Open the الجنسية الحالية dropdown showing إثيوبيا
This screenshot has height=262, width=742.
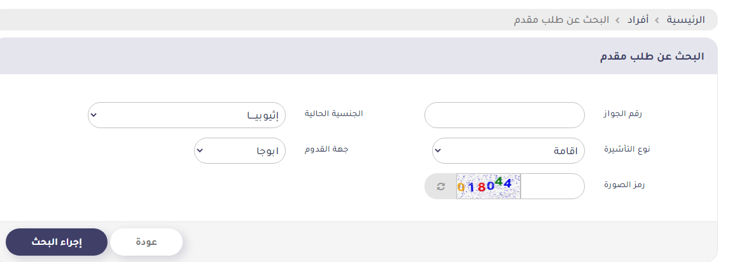point(187,115)
